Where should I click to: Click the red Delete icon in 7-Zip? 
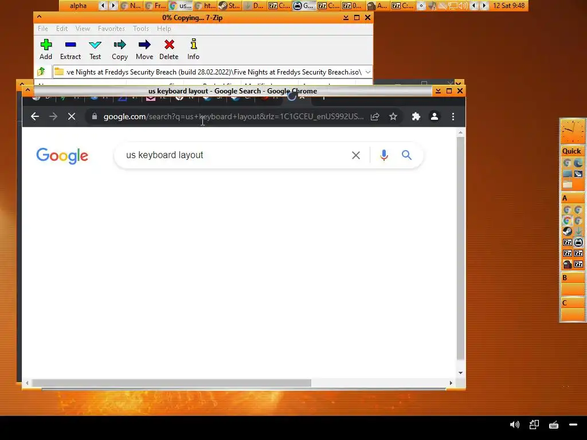click(x=169, y=45)
